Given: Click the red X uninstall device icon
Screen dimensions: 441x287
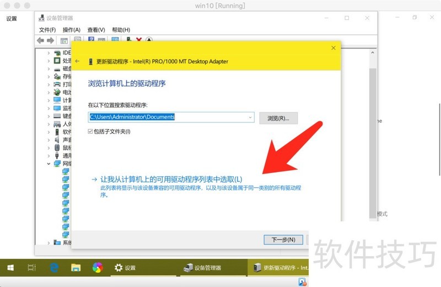Looking at the screenshot, I should click(139, 40).
